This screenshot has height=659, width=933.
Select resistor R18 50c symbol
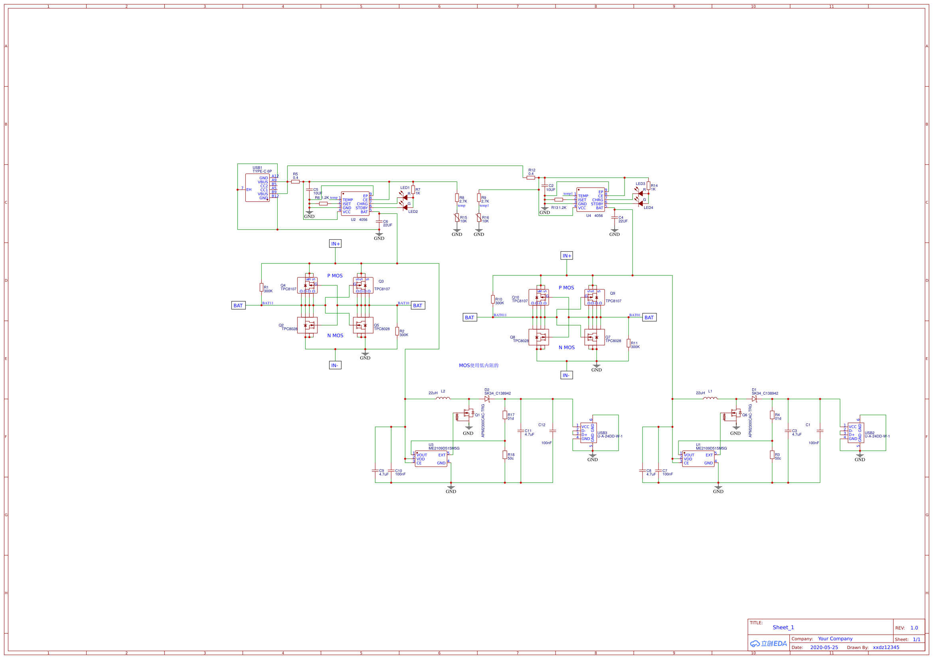pyautogui.click(x=505, y=455)
